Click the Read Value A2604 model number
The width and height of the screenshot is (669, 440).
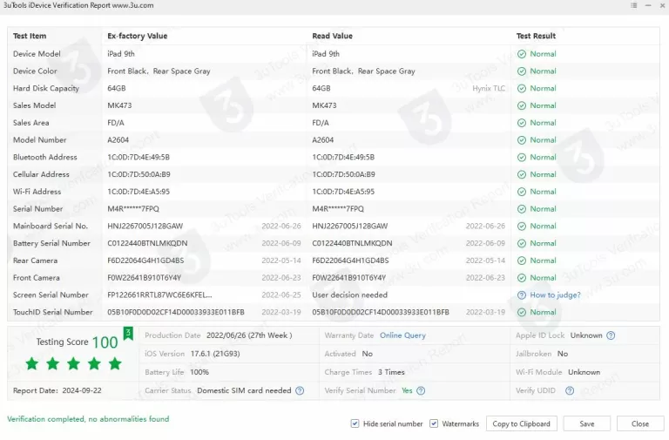coord(323,140)
